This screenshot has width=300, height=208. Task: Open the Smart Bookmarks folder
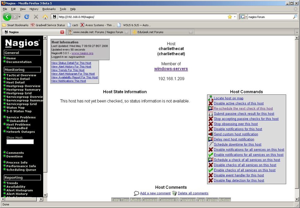coord(15,25)
